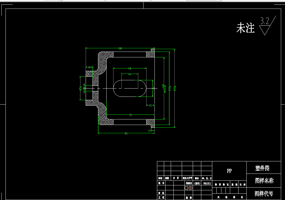
Task: Select the φ106 diameter dimension
Action: tap(170, 88)
